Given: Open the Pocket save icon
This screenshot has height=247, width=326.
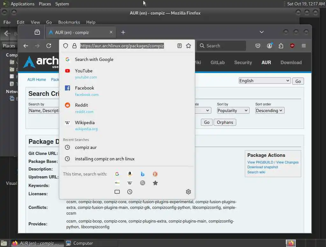Looking at the screenshot, I should (258, 46).
